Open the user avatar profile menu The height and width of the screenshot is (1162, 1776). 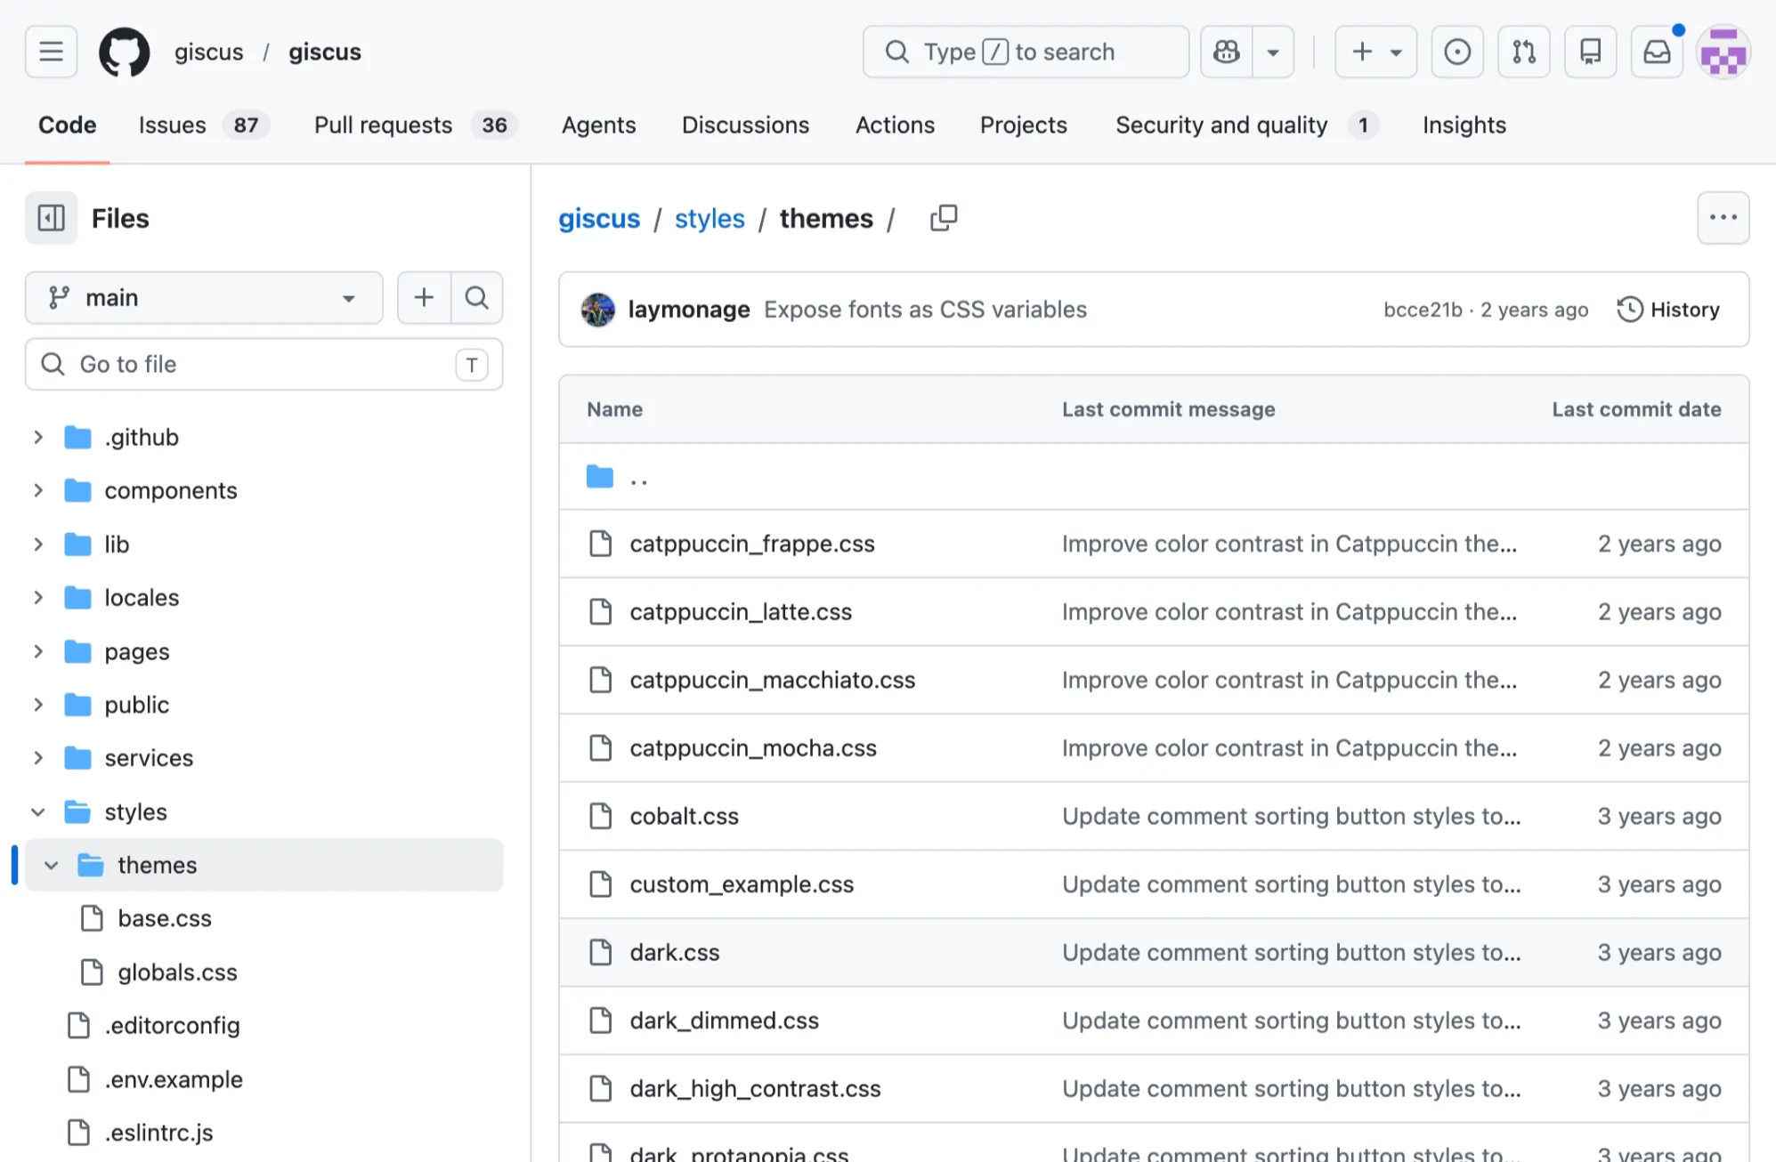(1724, 52)
